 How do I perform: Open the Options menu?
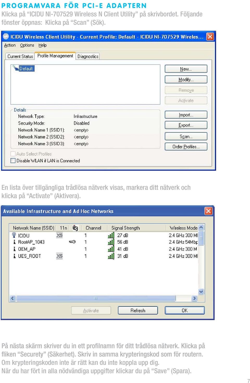[27, 45]
